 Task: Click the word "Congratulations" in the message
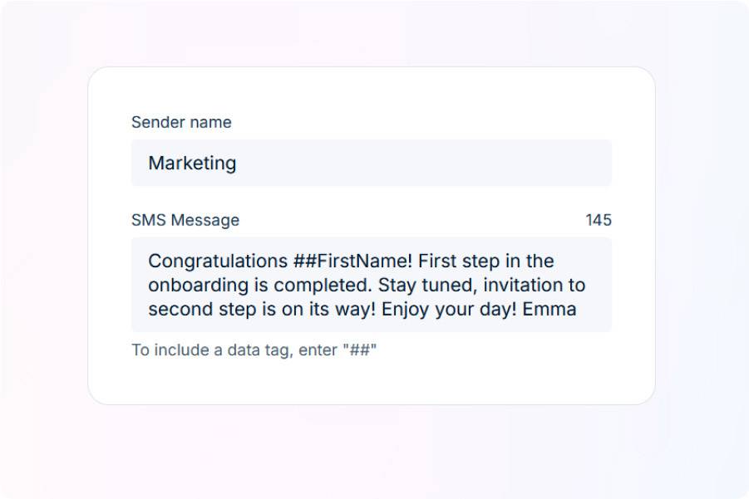218,262
